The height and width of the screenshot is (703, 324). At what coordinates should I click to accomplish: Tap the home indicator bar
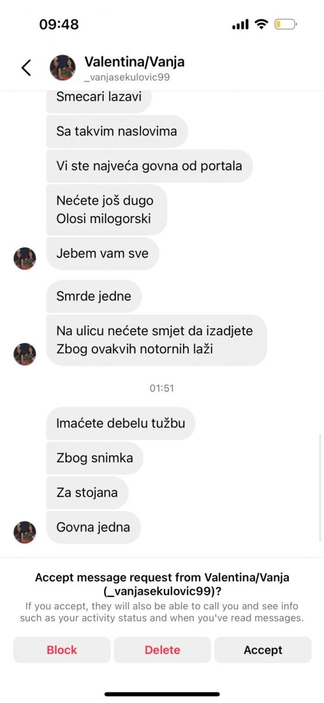click(x=162, y=694)
